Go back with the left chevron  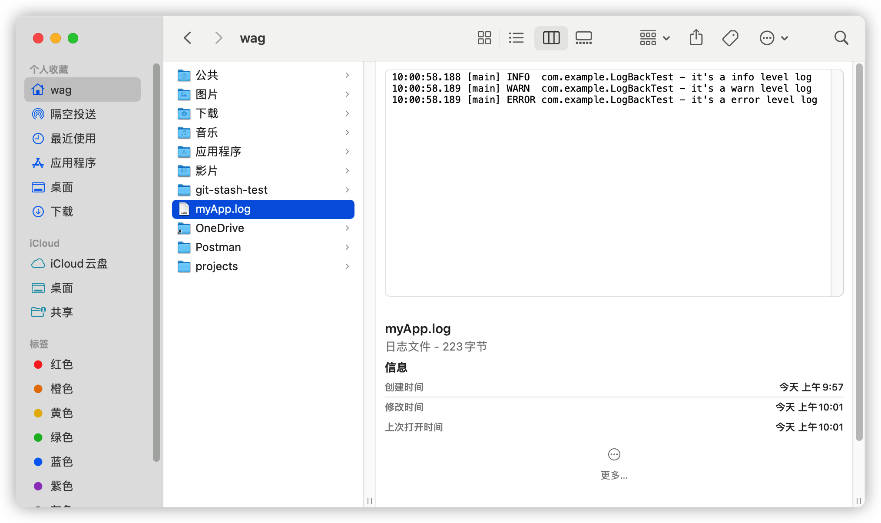pyautogui.click(x=188, y=38)
